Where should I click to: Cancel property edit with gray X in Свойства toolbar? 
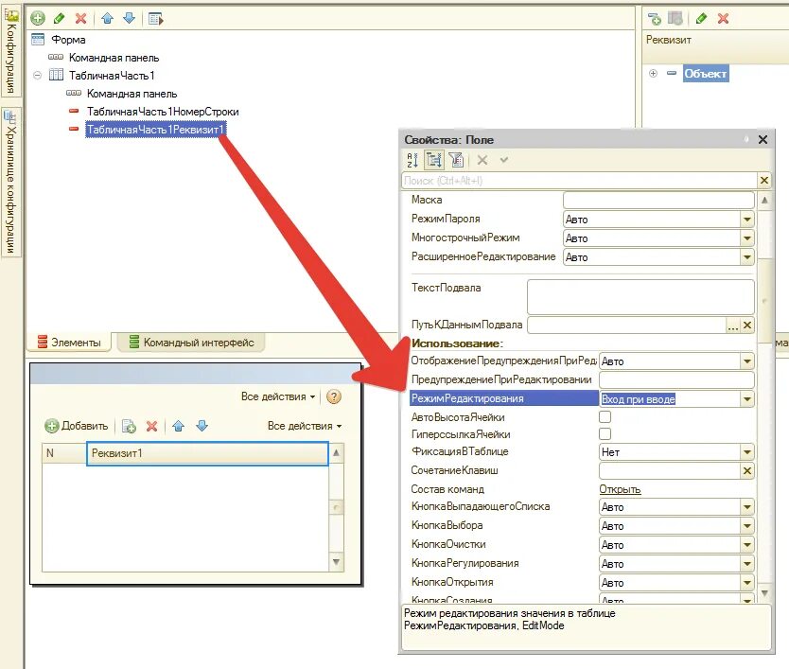pos(482,161)
